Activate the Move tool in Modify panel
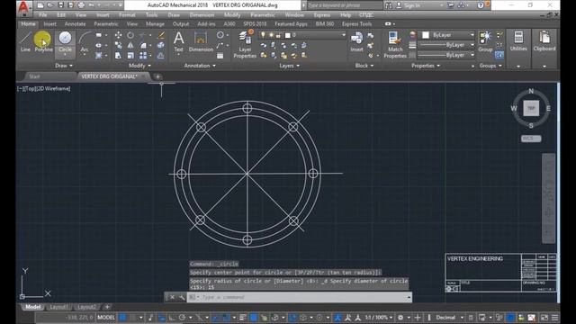This screenshot has width=576, height=324. click(118, 35)
